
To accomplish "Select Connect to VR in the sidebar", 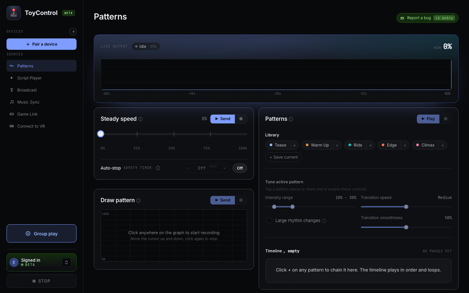I will (x=41, y=126).
